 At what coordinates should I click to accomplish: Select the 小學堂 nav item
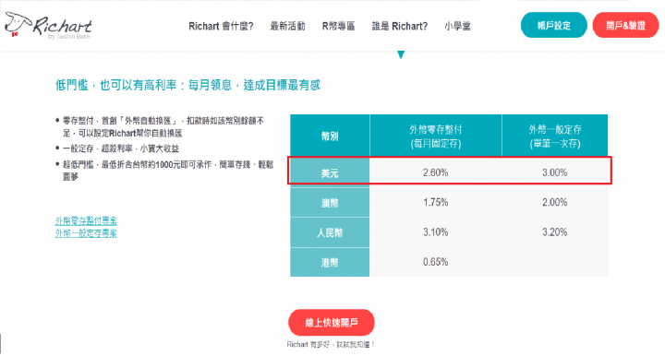[457, 26]
